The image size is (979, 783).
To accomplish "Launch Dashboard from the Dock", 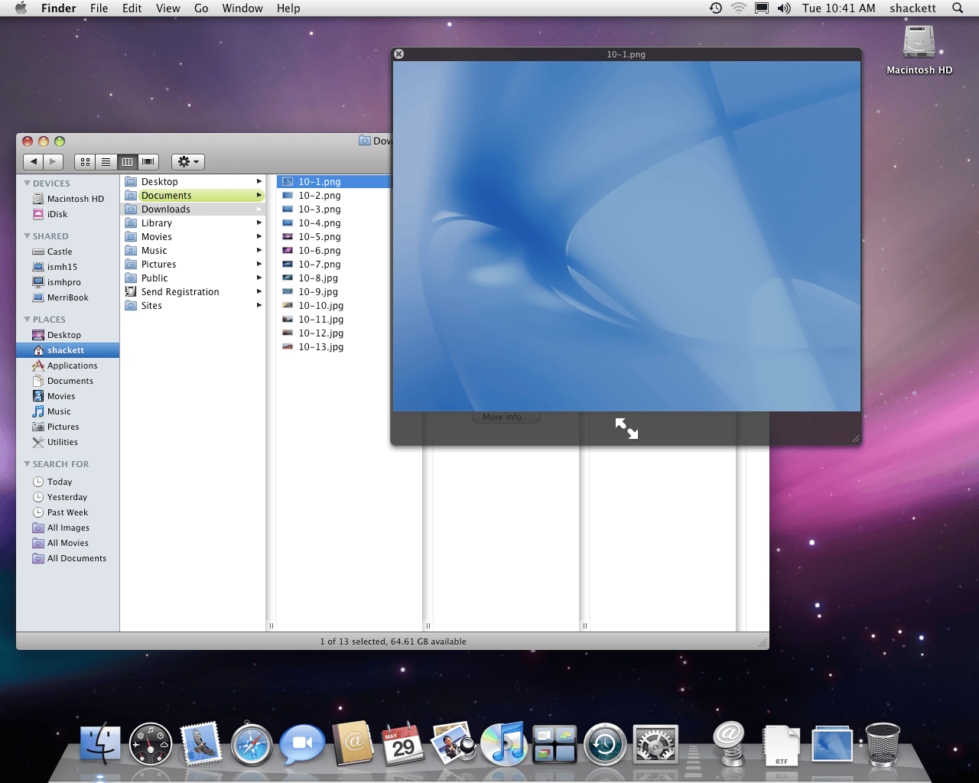I will point(151,744).
